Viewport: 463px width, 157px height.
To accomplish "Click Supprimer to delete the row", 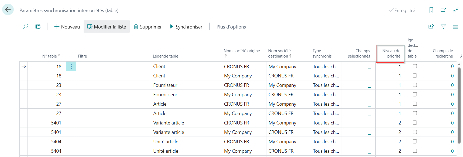I will click(148, 27).
